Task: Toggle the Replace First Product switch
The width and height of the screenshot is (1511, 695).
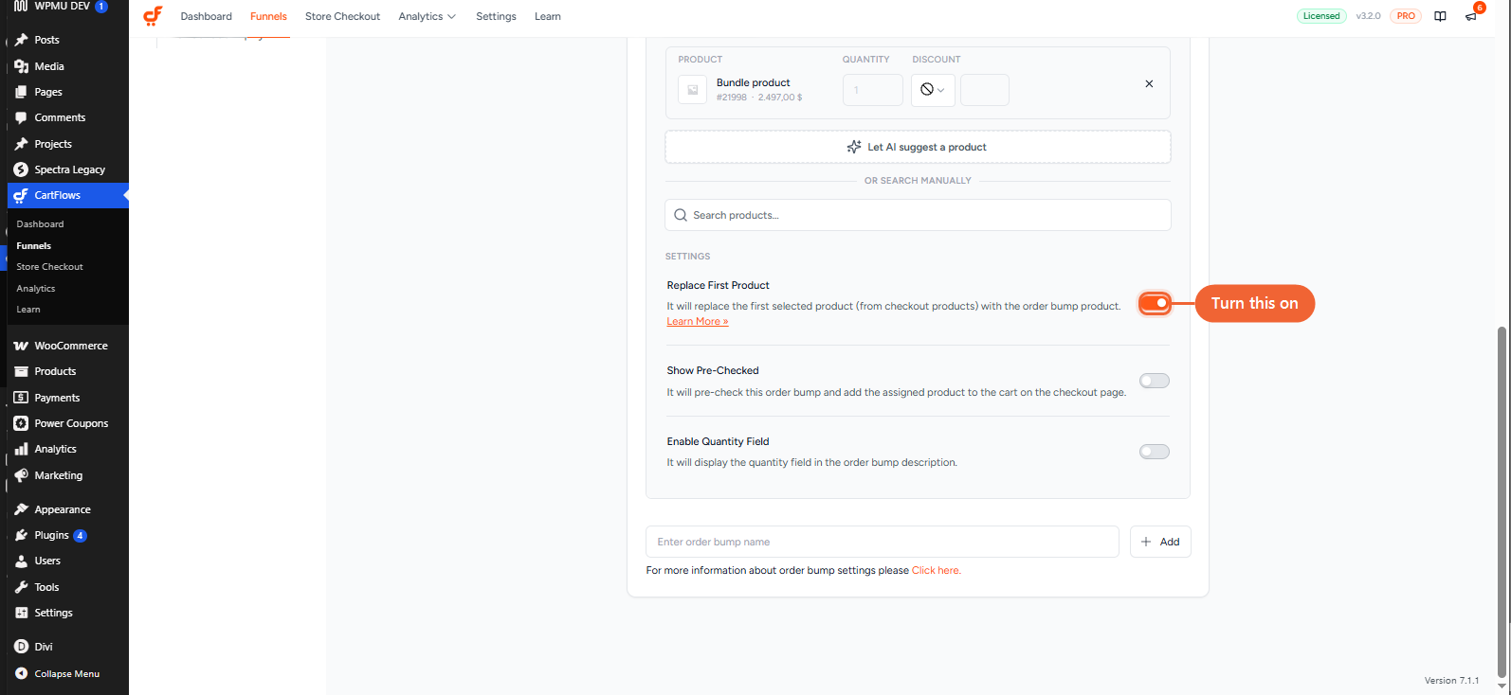Action: click(1155, 303)
